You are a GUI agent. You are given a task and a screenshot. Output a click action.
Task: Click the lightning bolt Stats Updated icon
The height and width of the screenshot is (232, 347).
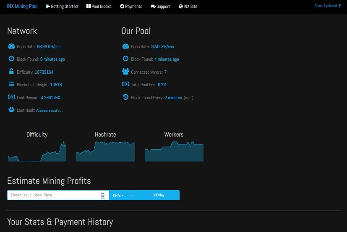[340, 6]
